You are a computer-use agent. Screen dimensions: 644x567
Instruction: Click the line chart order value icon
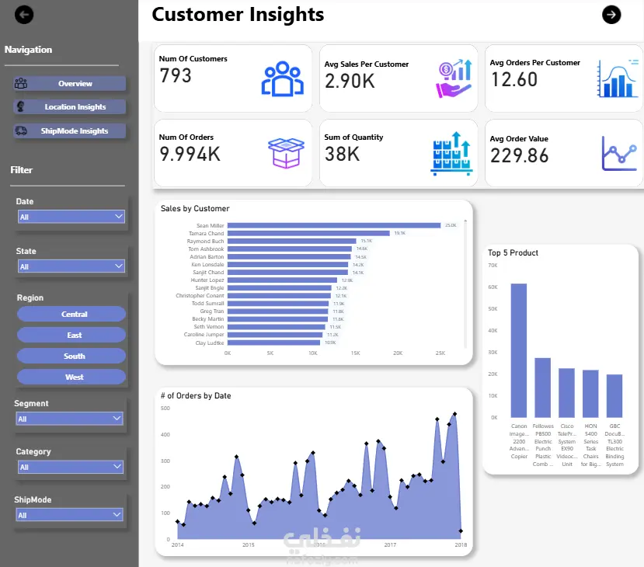pos(620,153)
